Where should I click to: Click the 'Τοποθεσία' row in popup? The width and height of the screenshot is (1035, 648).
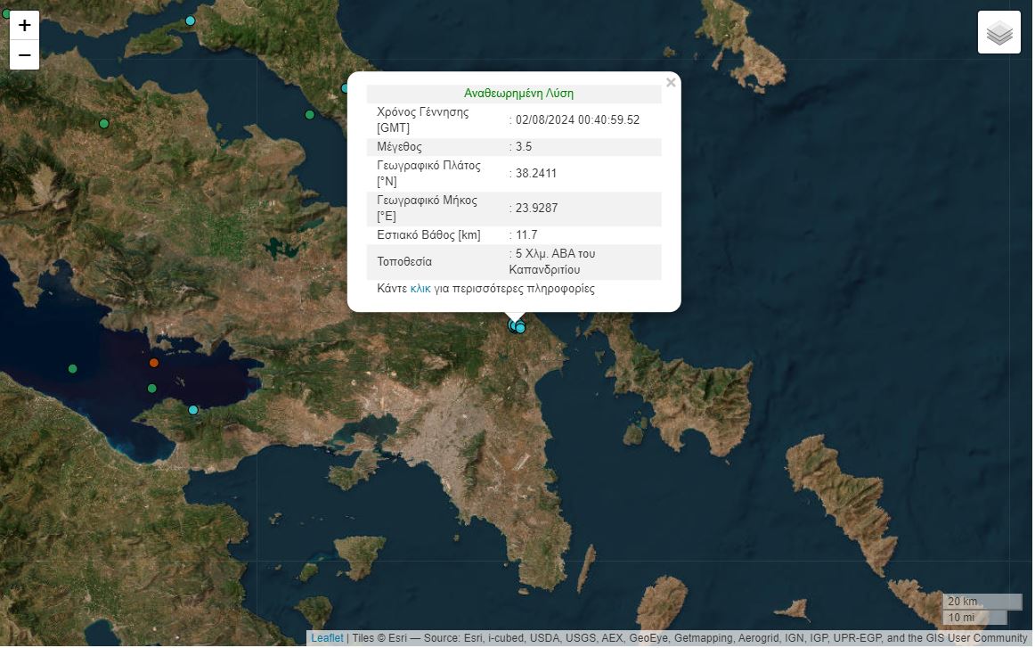tap(404, 262)
